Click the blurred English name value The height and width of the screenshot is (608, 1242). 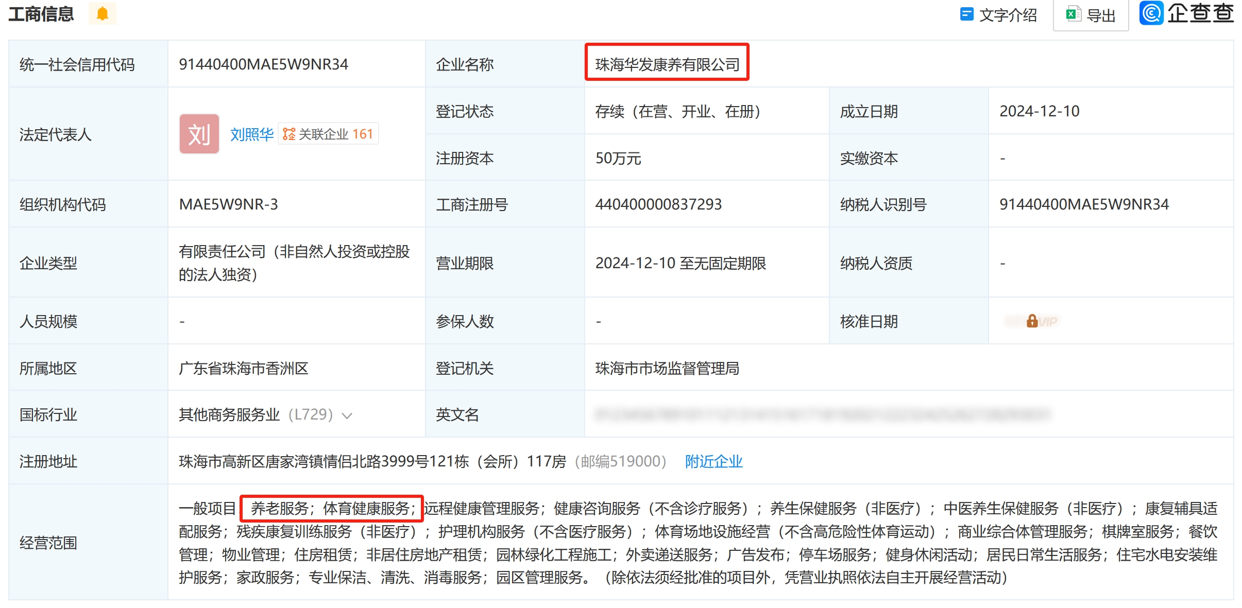coord(822,414)
